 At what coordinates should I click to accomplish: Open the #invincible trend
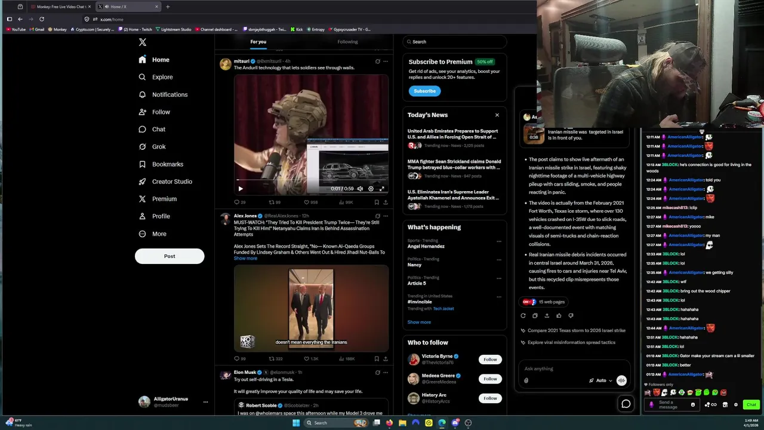pos(419,302)
